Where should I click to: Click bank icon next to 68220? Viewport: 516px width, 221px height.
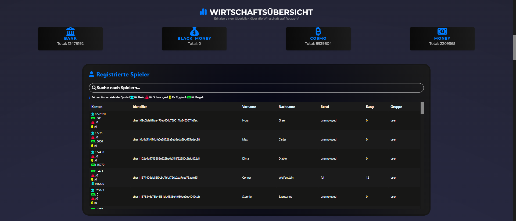click(x=93, y=184)
